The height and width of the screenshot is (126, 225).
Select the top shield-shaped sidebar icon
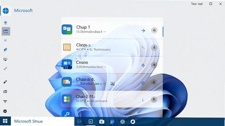coord(5,23)
